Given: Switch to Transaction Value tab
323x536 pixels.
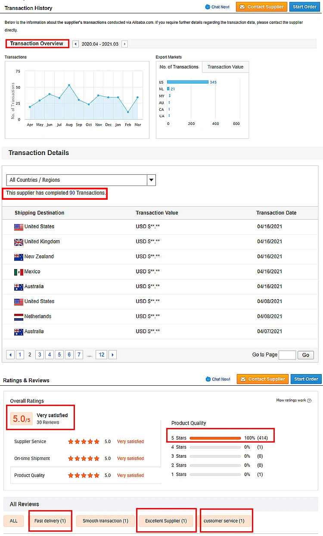Looking at the screenshot, I should pos(225,67).
